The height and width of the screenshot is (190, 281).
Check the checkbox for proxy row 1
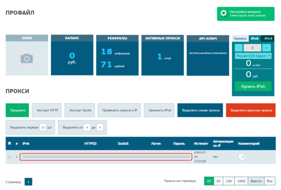point(9,157)
